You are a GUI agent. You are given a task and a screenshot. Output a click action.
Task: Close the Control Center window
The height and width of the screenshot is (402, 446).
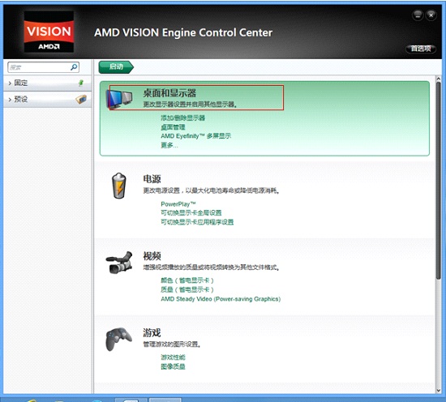[x=431, y=15]
